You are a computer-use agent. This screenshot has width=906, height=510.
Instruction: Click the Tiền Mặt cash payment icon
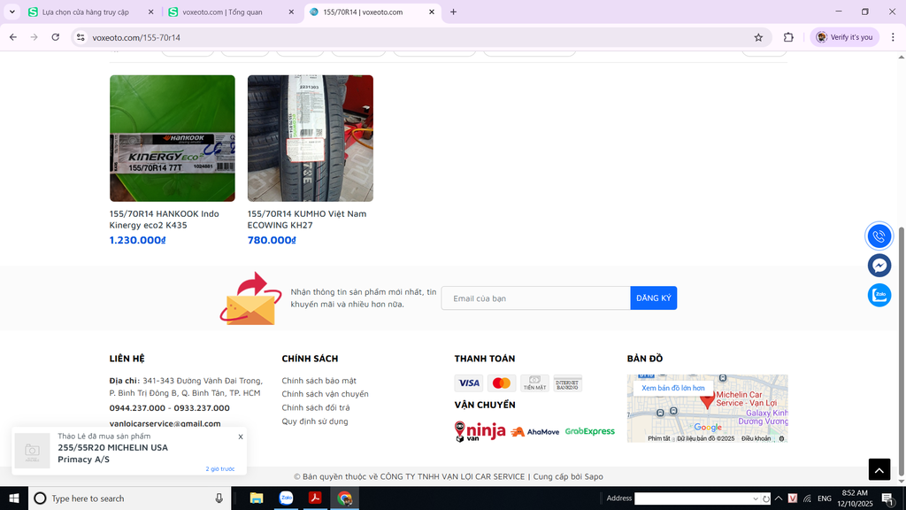click(534, 382)
